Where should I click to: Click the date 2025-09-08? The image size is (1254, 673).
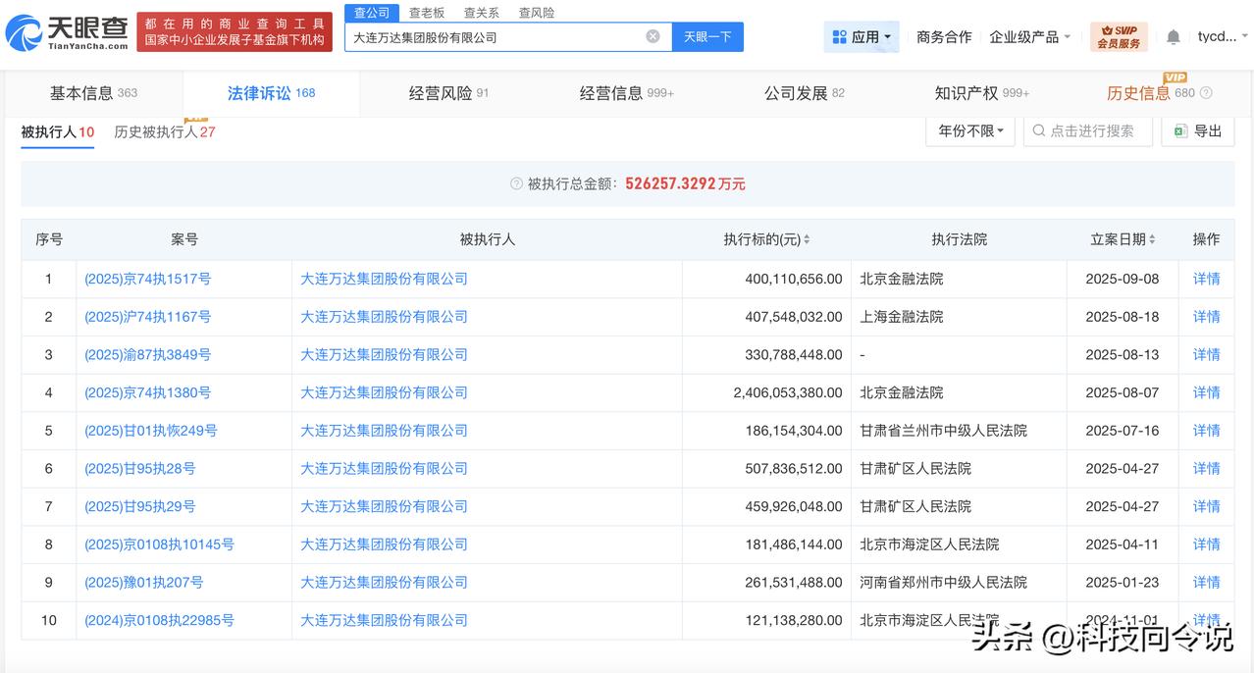click(1122, 279)
